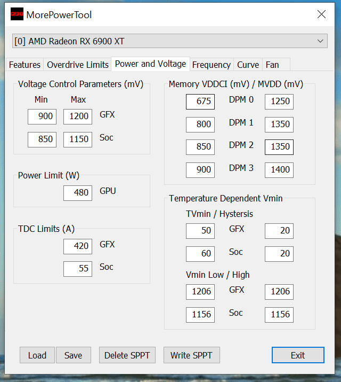Click the Soc Min voltage field (850)
Viewport: 341px width, 382px height.
[42, 139]
